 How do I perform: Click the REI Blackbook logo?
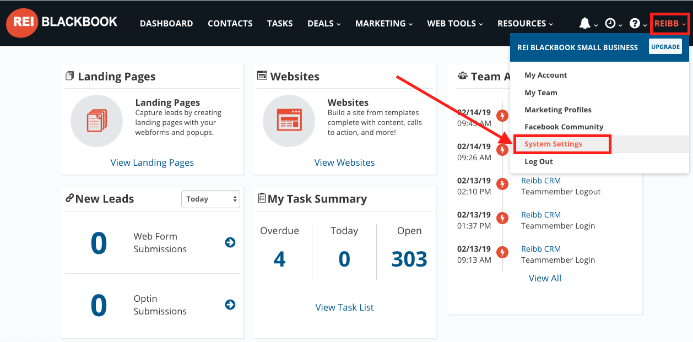[x=62, y=23]
